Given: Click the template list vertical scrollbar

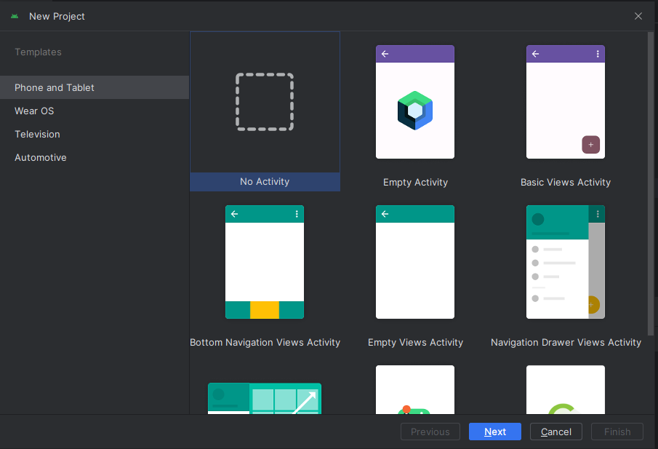Looking at the screenshot, I should (651, 182).
